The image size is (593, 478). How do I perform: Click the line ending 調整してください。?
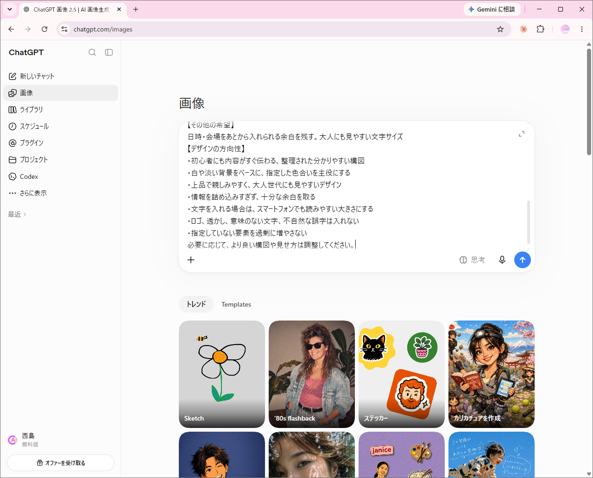point(271,245)
